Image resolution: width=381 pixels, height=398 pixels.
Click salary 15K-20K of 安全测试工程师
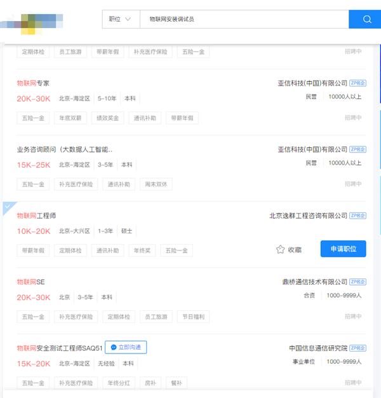click(34, 364)
